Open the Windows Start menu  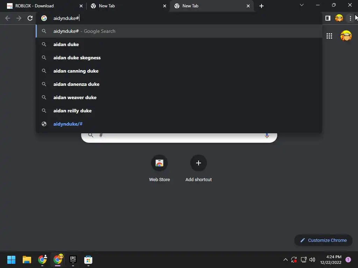pos(11,260)
